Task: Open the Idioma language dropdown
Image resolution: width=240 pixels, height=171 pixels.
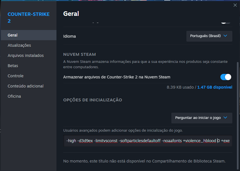Action: pyautogui.click(x=209, y=36)
